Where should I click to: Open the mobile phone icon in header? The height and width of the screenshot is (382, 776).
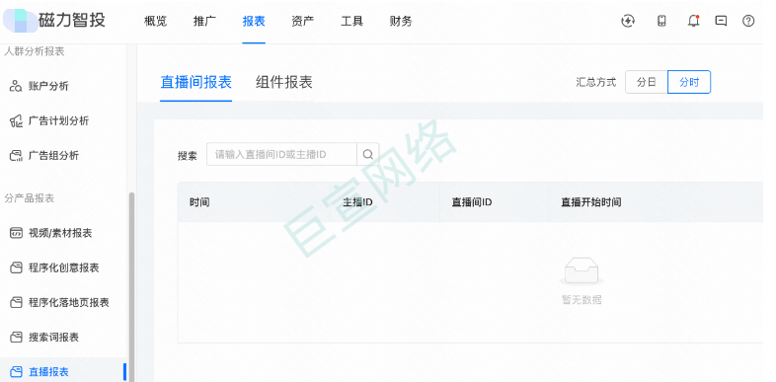661,21
